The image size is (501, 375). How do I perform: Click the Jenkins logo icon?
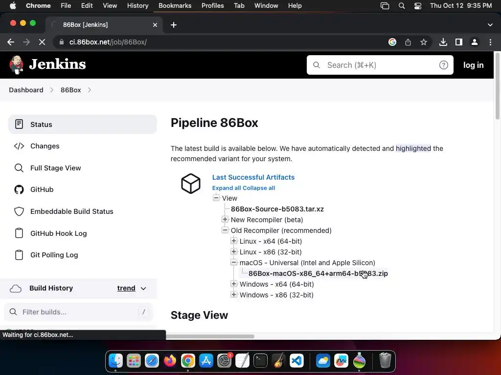(x=16, y=65)
